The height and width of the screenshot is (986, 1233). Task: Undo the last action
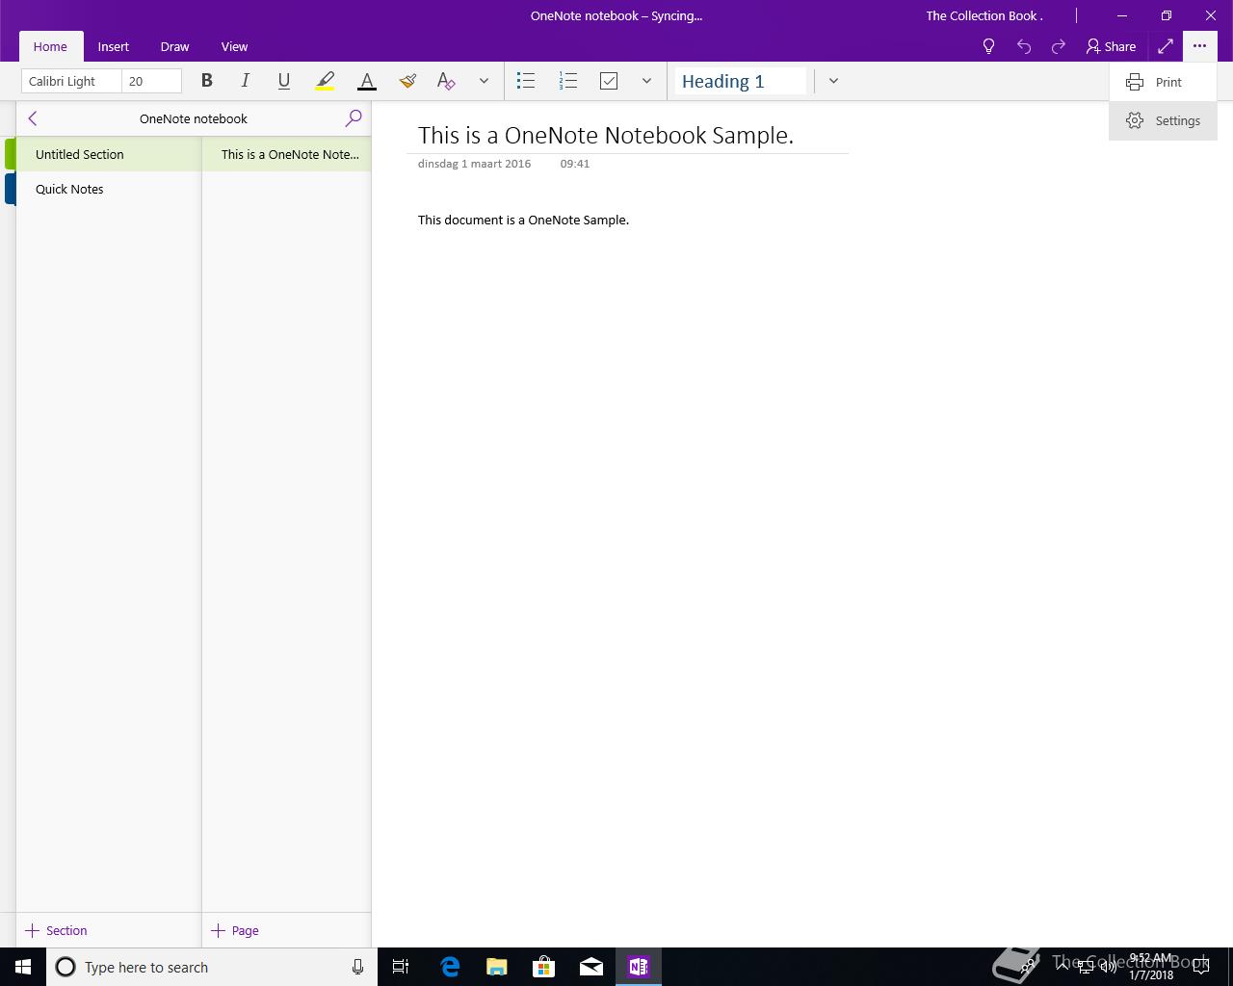(x=1024, y=46)
